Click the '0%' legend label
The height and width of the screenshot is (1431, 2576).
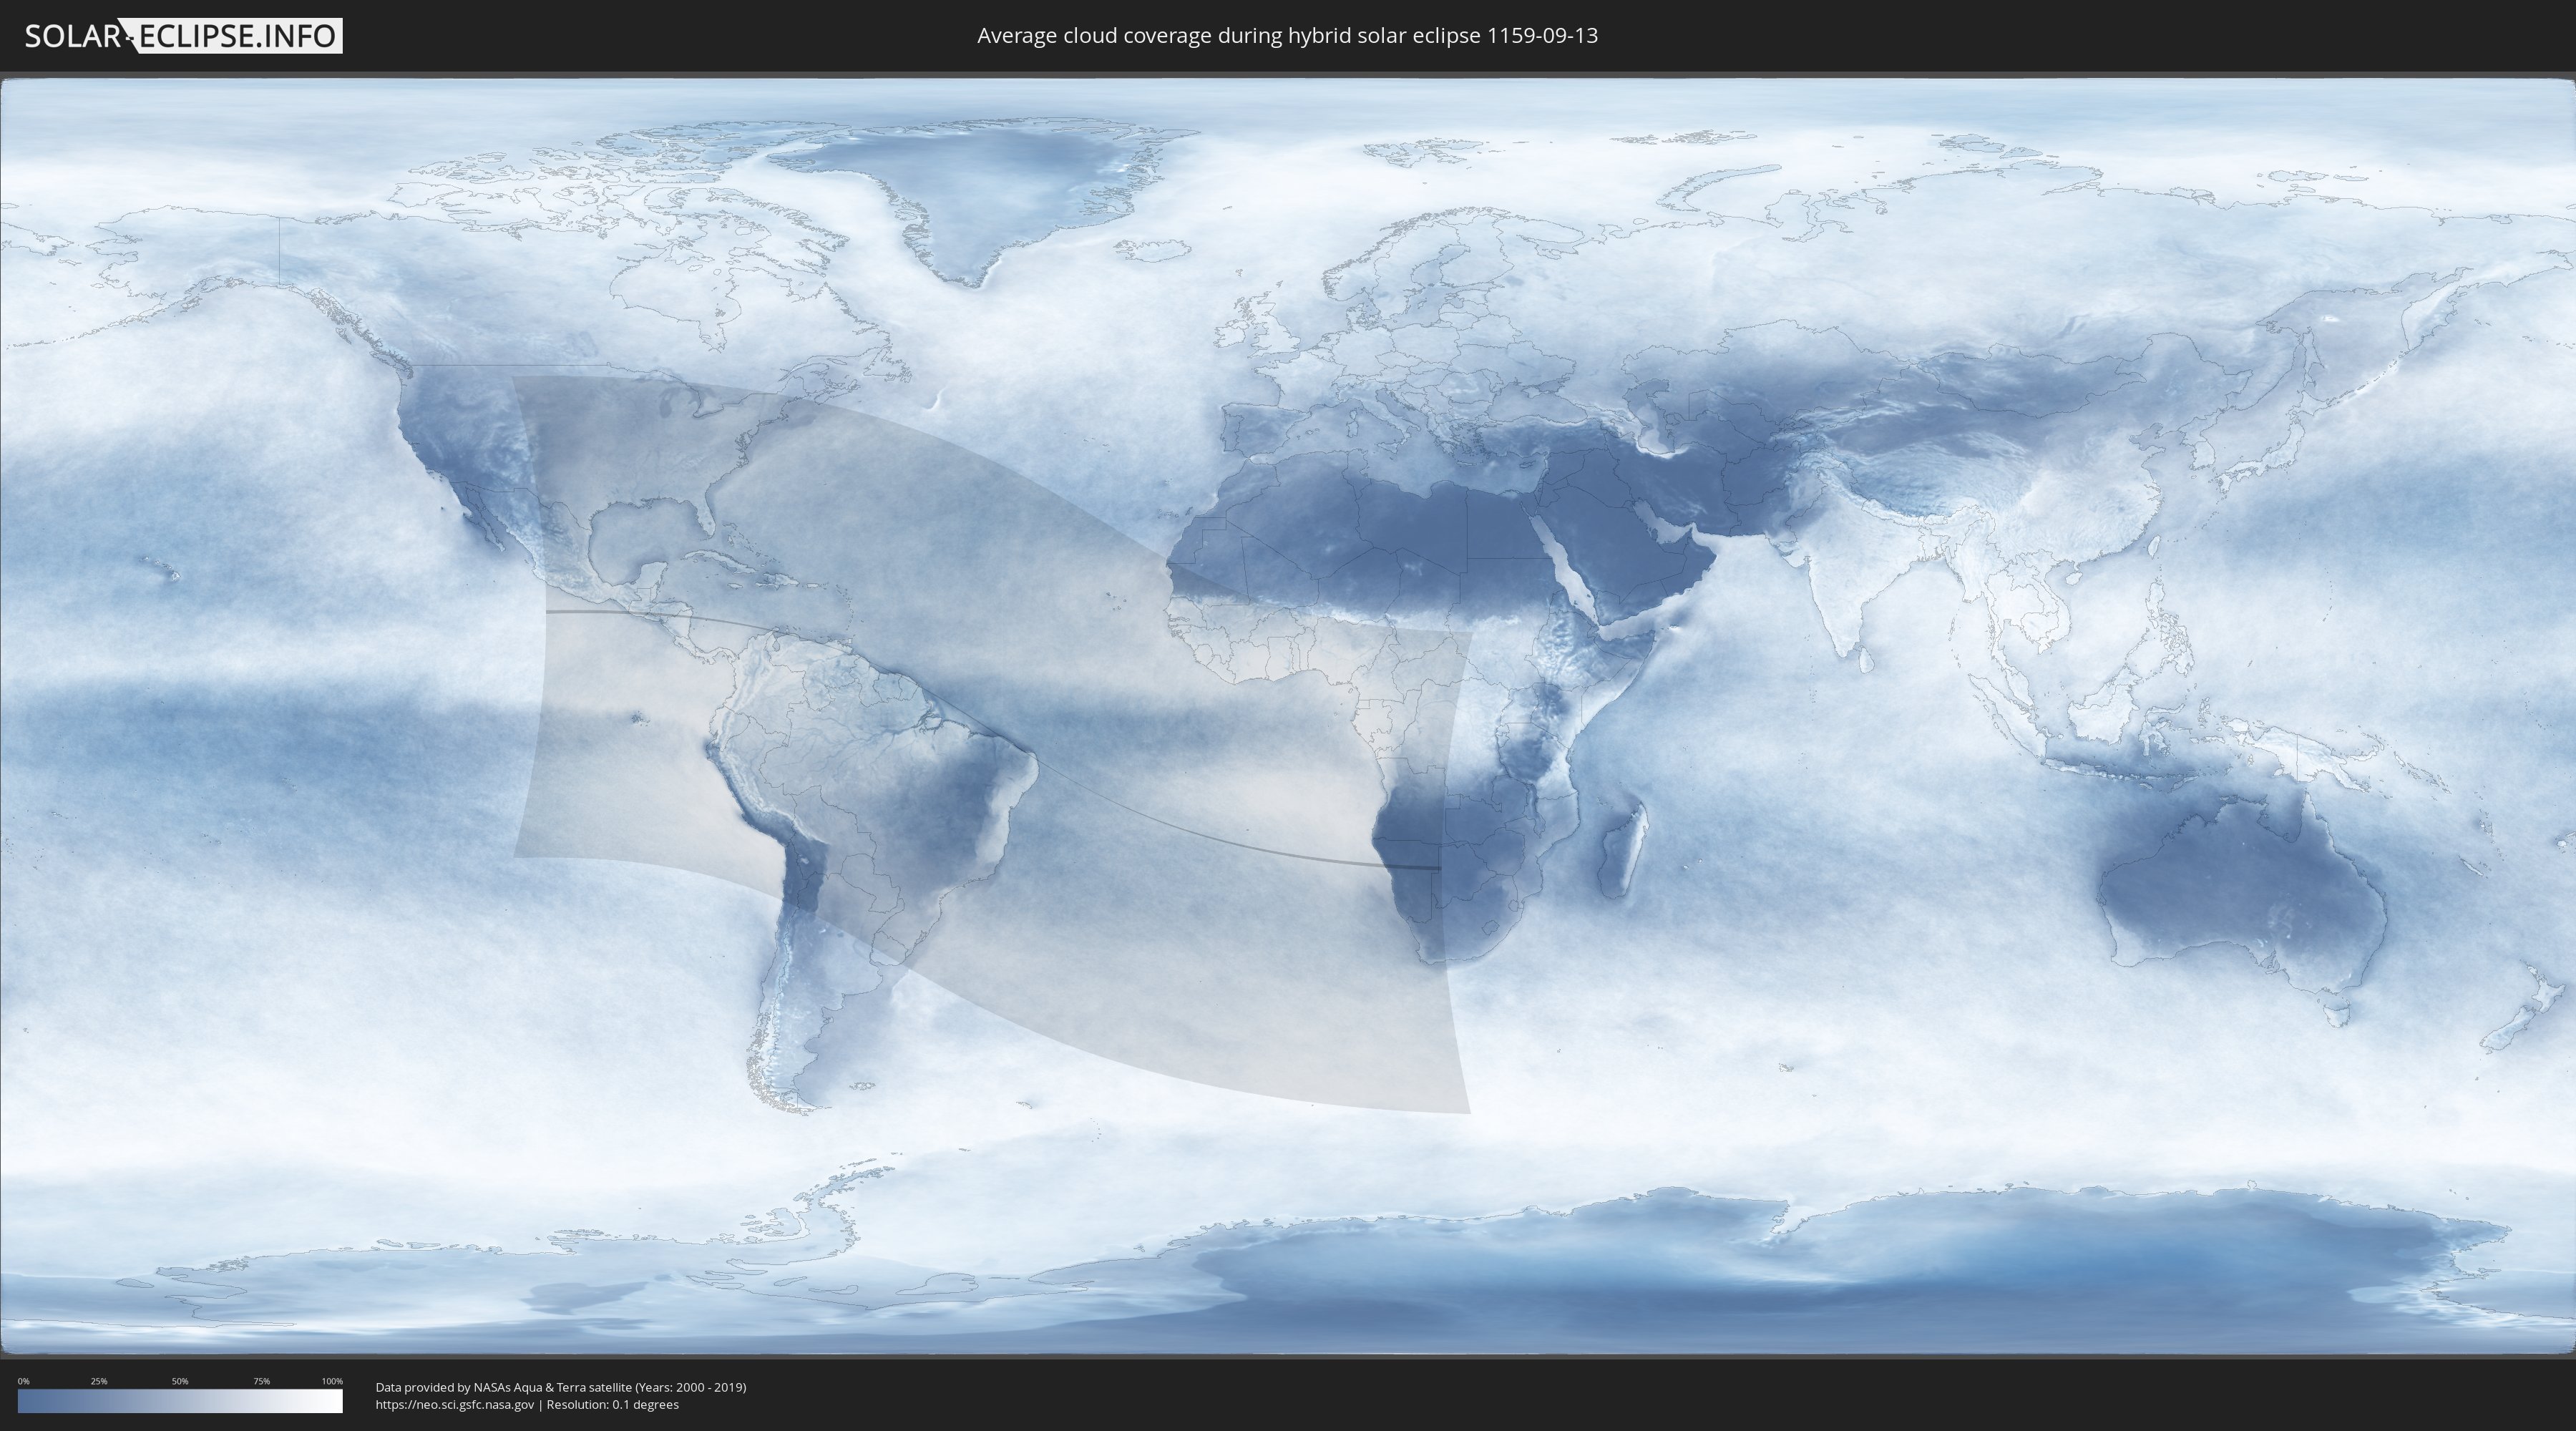click(x=23, y=1381)
